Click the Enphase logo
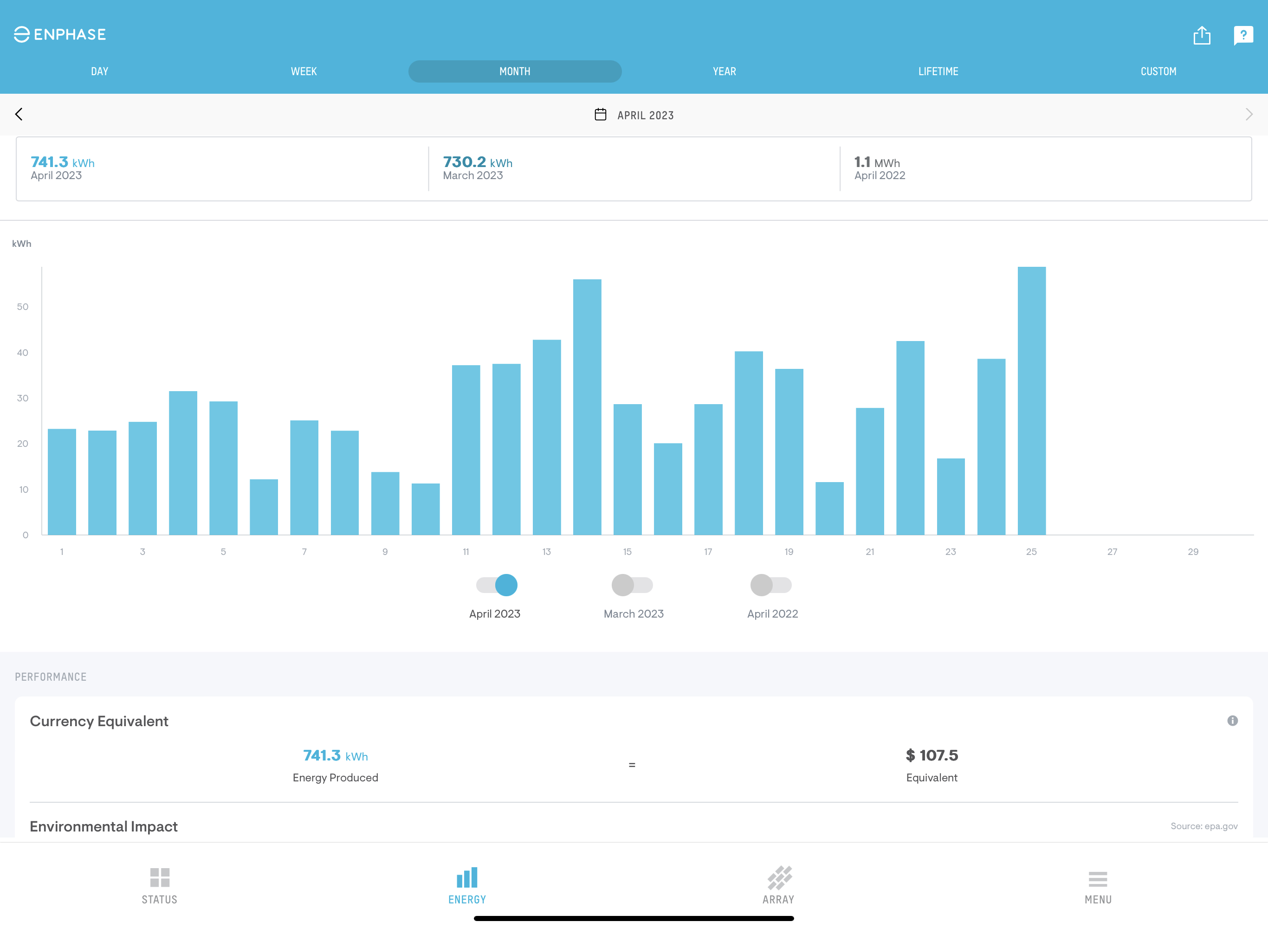The height and width of the screenshot is (928, 1268). click(x=59, y=34)
